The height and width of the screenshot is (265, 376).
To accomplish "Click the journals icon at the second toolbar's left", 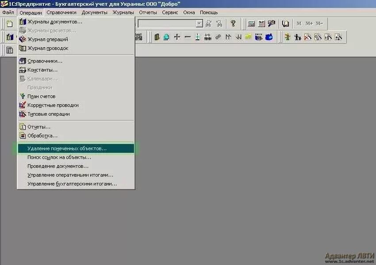I will (x=10, y=37).
